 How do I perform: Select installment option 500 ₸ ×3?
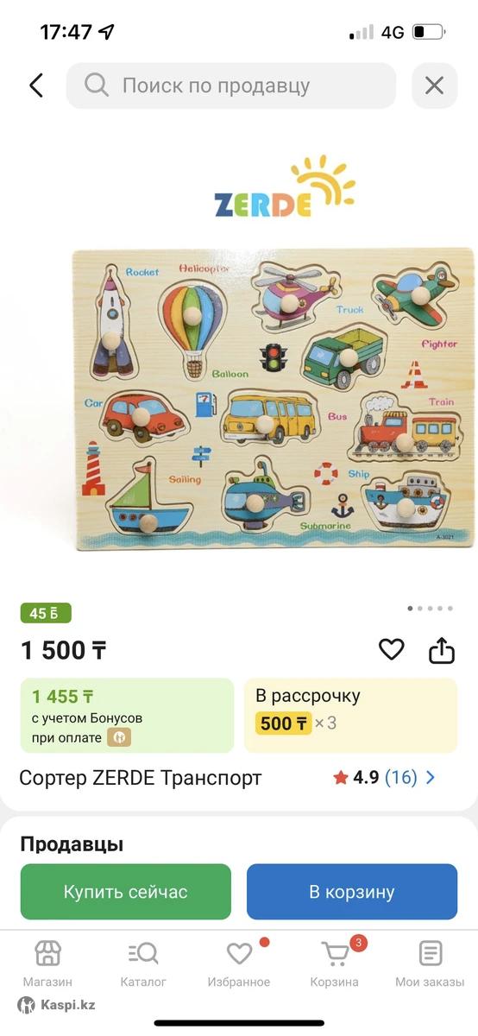pos(350,716)
